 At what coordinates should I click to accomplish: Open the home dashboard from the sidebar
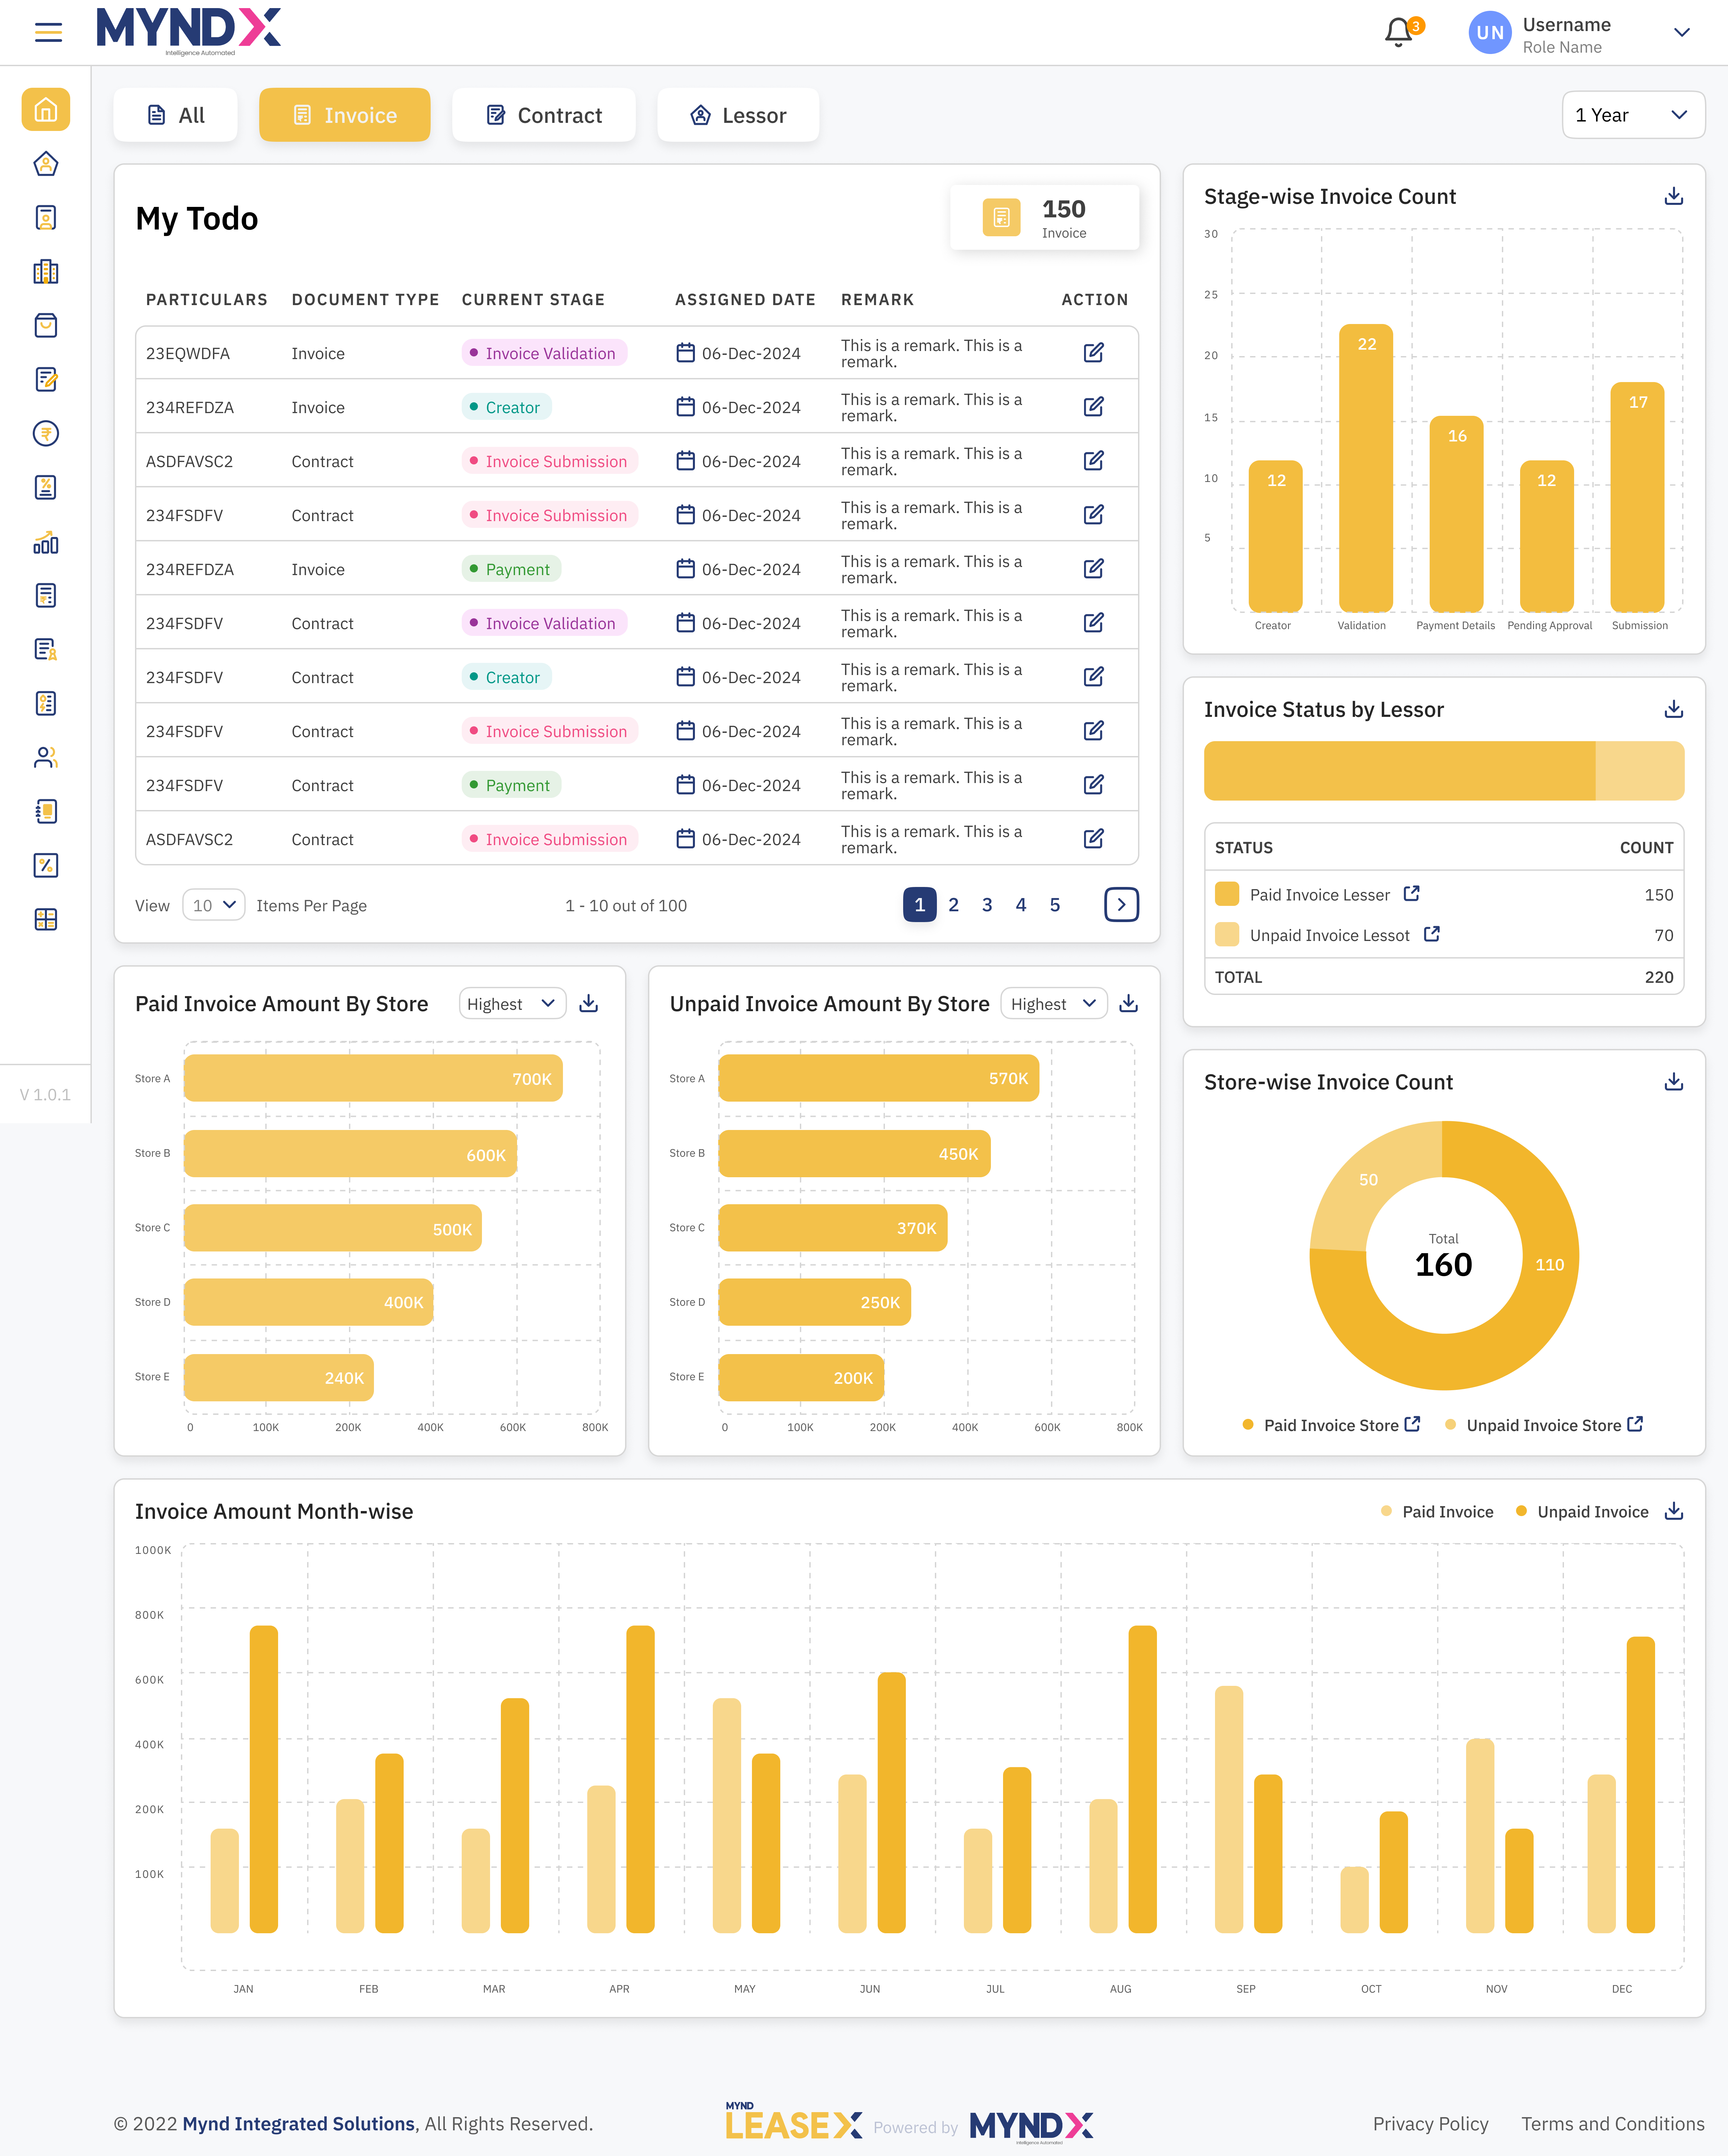[x=46, y=110]
